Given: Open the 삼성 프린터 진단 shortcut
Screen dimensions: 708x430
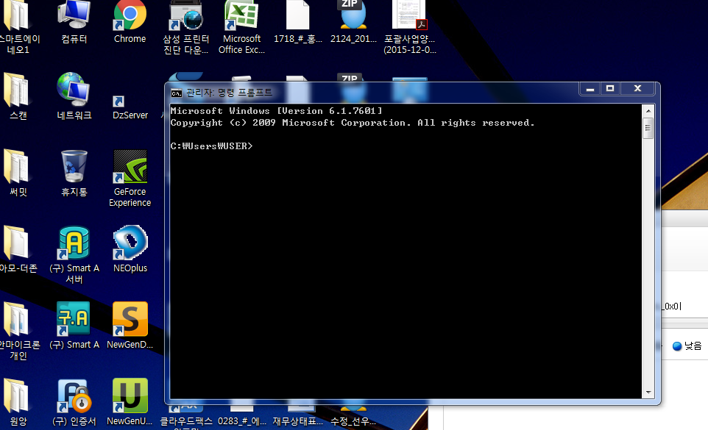Looking at the screenshot, I should click(185, 27).
